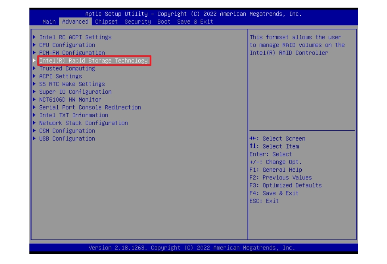The height and width of the screenshot is (264, 387).
Task: Open the Main tab
Action: coord(49,22)
